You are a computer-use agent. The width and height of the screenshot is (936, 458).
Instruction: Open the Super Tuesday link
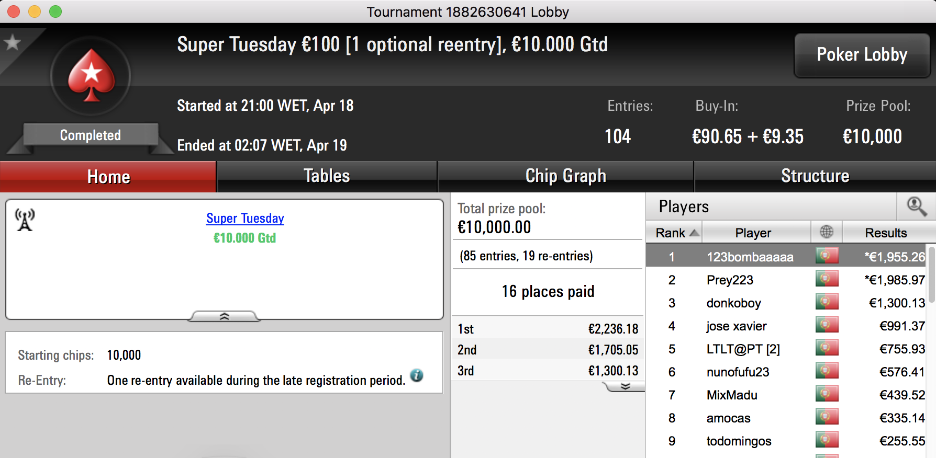click(x=245, y=218)
